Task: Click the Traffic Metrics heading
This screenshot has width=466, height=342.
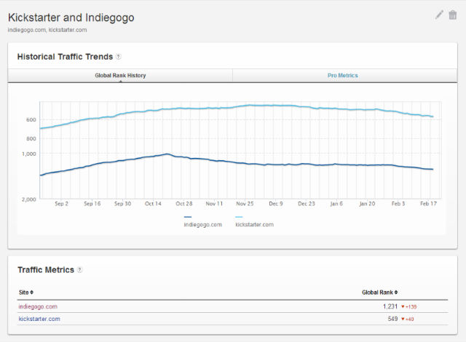Action: (46, 270)
